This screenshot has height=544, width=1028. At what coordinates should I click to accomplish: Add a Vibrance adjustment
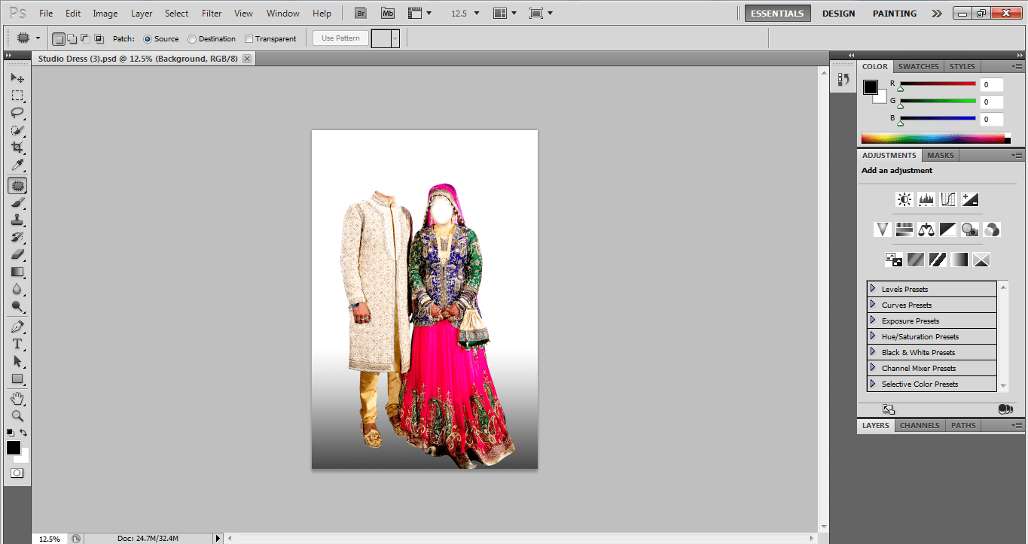pos(883,229)
